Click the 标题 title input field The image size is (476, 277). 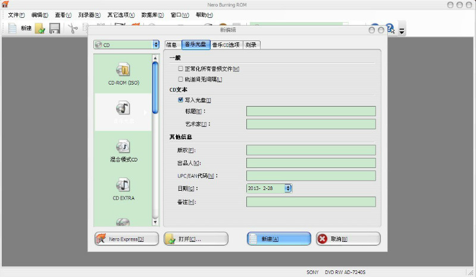click(311, 111)
